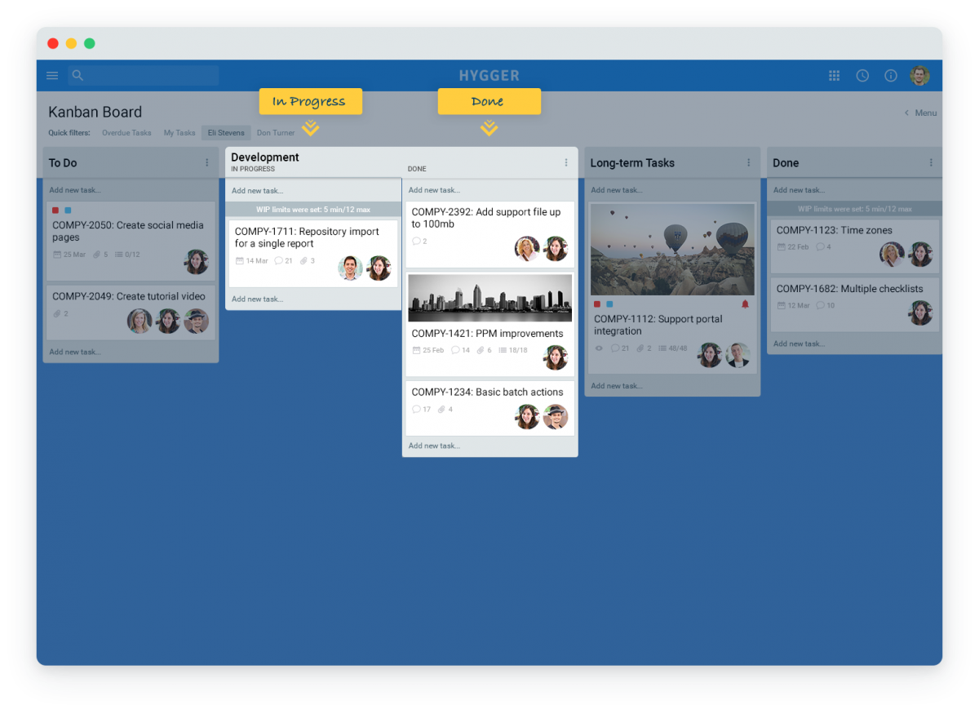Open card COMPY-2392: Add support file
The width and height of the screenshot is (979, 714).
489,234
